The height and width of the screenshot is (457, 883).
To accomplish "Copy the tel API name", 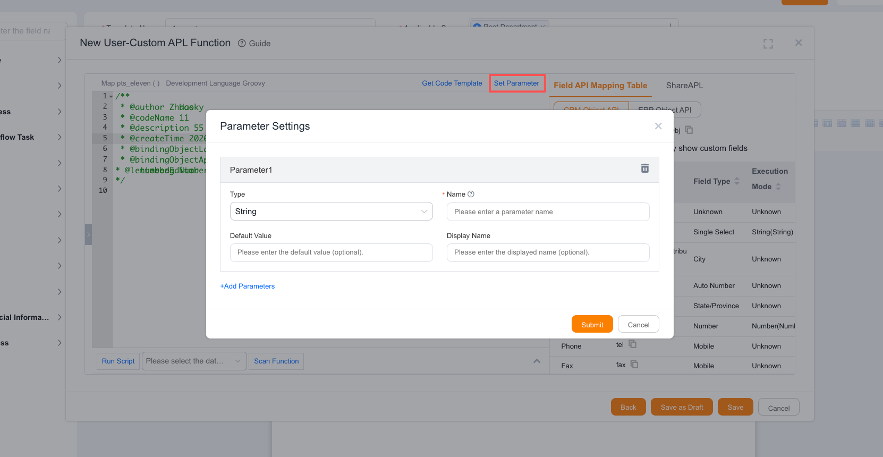I will (633, 344).
